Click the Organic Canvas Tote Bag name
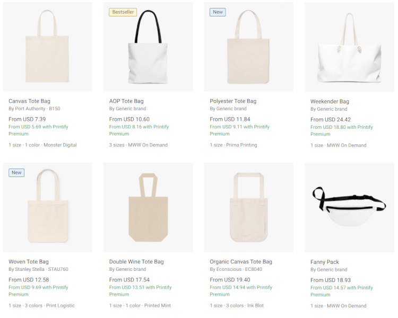Viewport: 398px width, 318px height. tap(241, 262)
